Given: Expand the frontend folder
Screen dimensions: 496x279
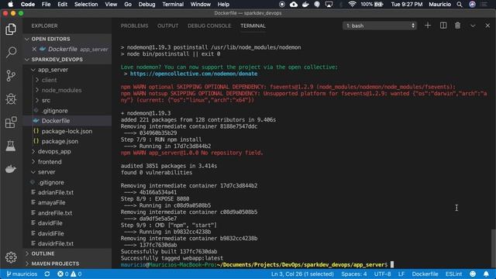Looking at the screenshot, I should point(50,162).
